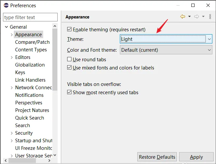Screen dimensions: 216x164
Task: Click the type filter text field
Action: tap(30, 17)
